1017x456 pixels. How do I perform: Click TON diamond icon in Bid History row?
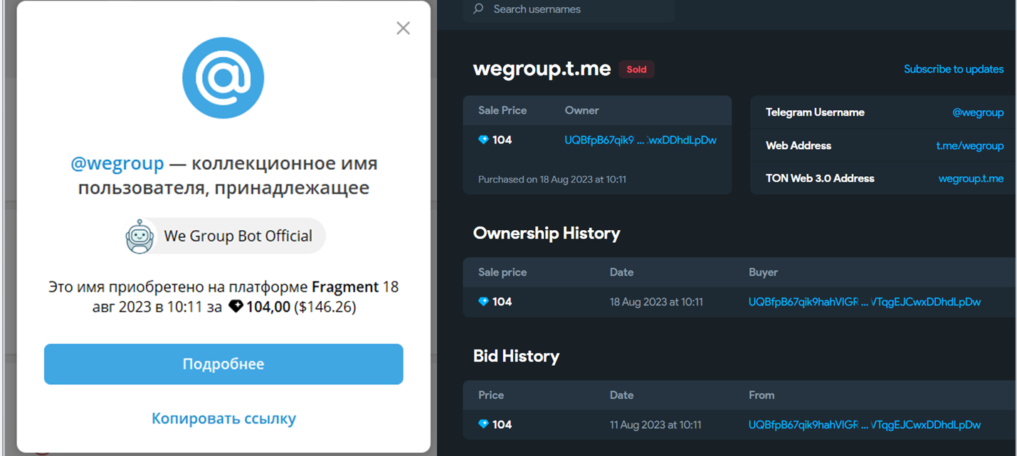[x=483, y=425]
